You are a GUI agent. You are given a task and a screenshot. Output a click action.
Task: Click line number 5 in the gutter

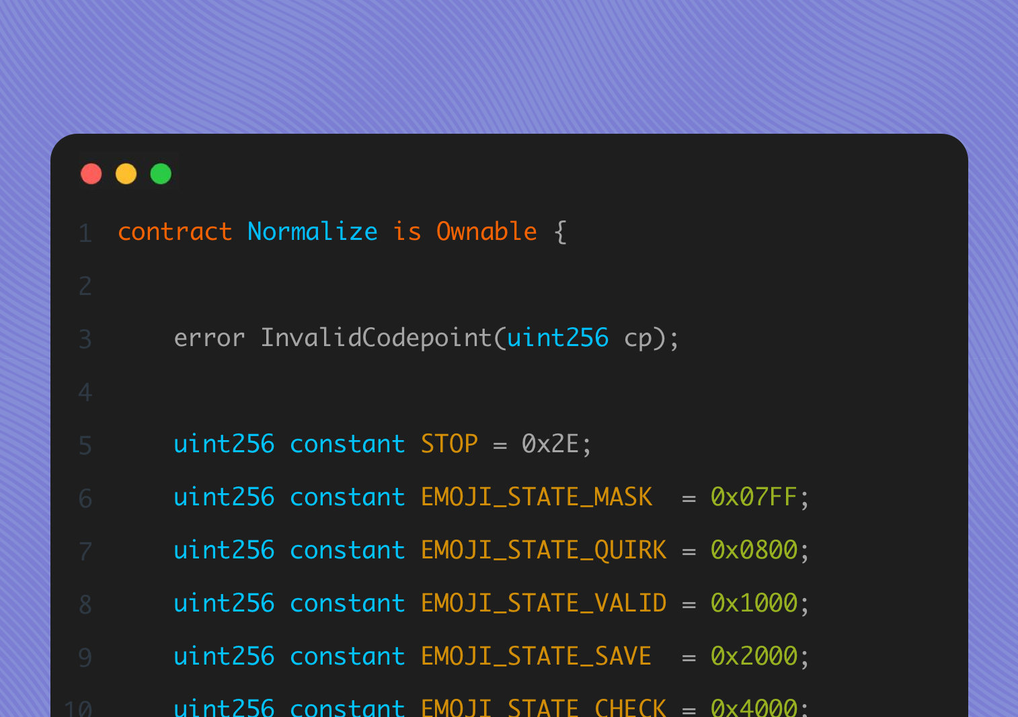(85, 446)
